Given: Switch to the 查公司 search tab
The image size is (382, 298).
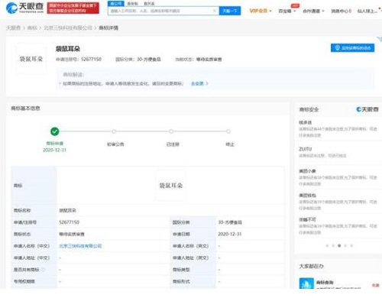Looking at the screenshot, I should pos(116,4).
